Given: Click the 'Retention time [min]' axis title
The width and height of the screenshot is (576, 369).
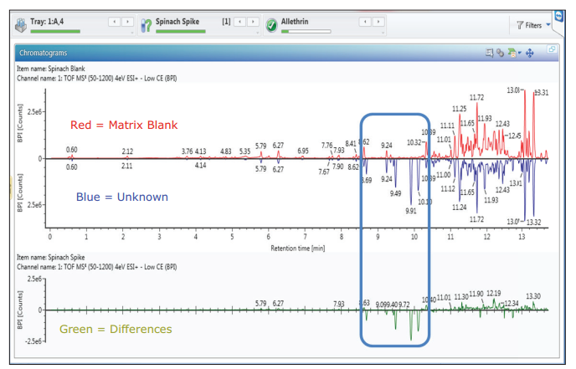Looking at the screenshot, I should [298, 249].
